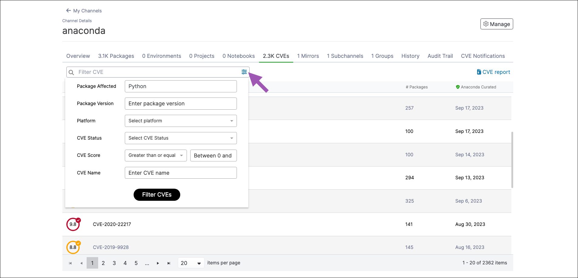Jump to the last page of results

point(169,263)
